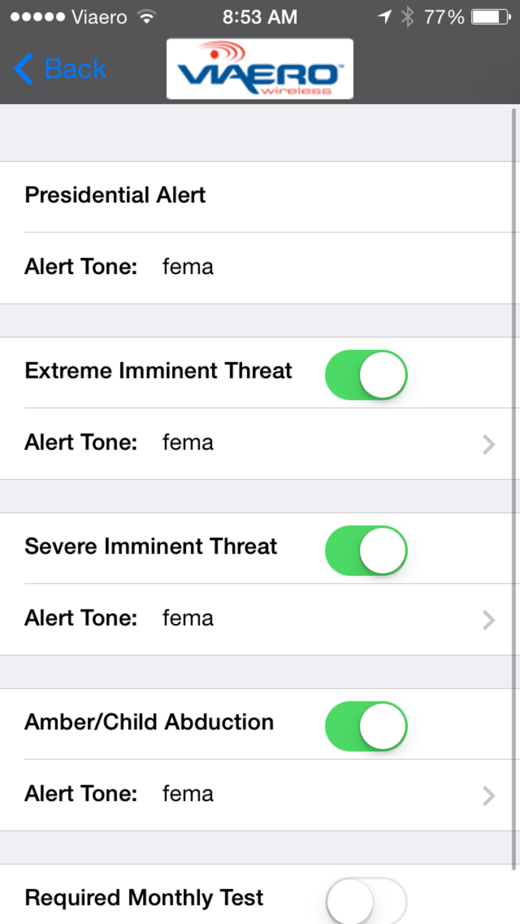Tap the Wi-Fi signal icon
Viewport: 520px width, 924px height.
[148, 17]
